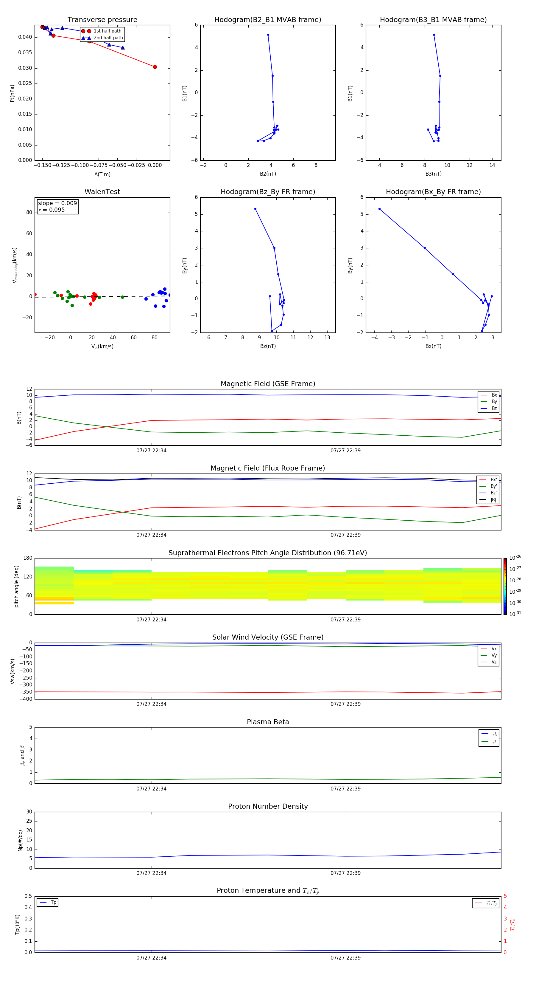
Task: Click the "B3(nT)" x-axis label
Action: [433, 174]
